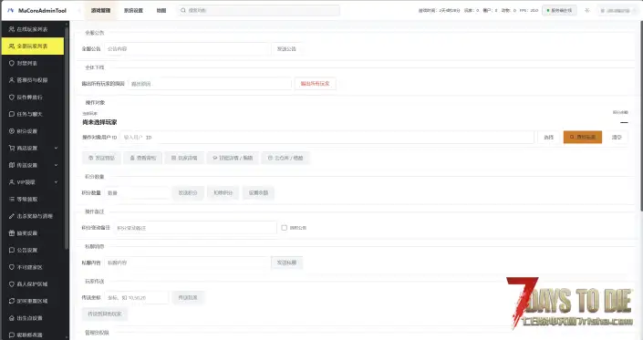The width and height of the screenshot is (643, 340).
Task: Select the highlighted 全部玩家列表 sidebar item
Action: coord(33,46)
